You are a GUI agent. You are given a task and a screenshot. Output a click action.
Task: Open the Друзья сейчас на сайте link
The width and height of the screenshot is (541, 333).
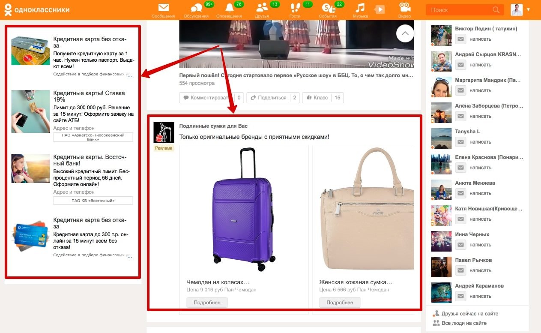point(469,314)
